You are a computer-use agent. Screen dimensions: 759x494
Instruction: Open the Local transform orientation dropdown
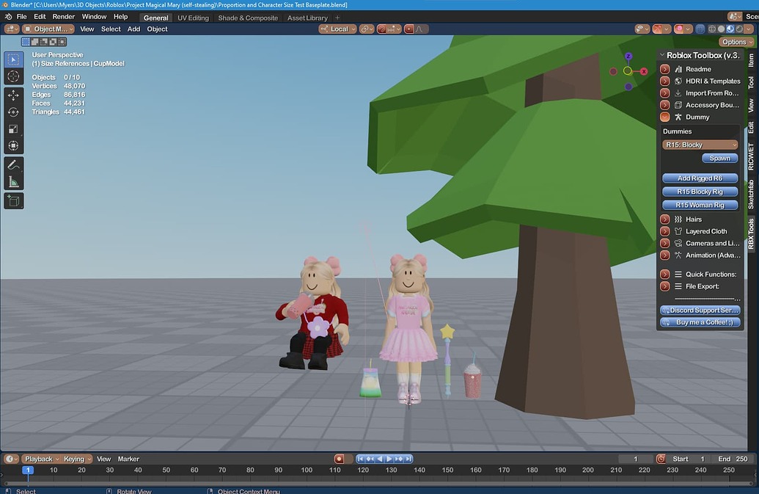click(339, 29)
